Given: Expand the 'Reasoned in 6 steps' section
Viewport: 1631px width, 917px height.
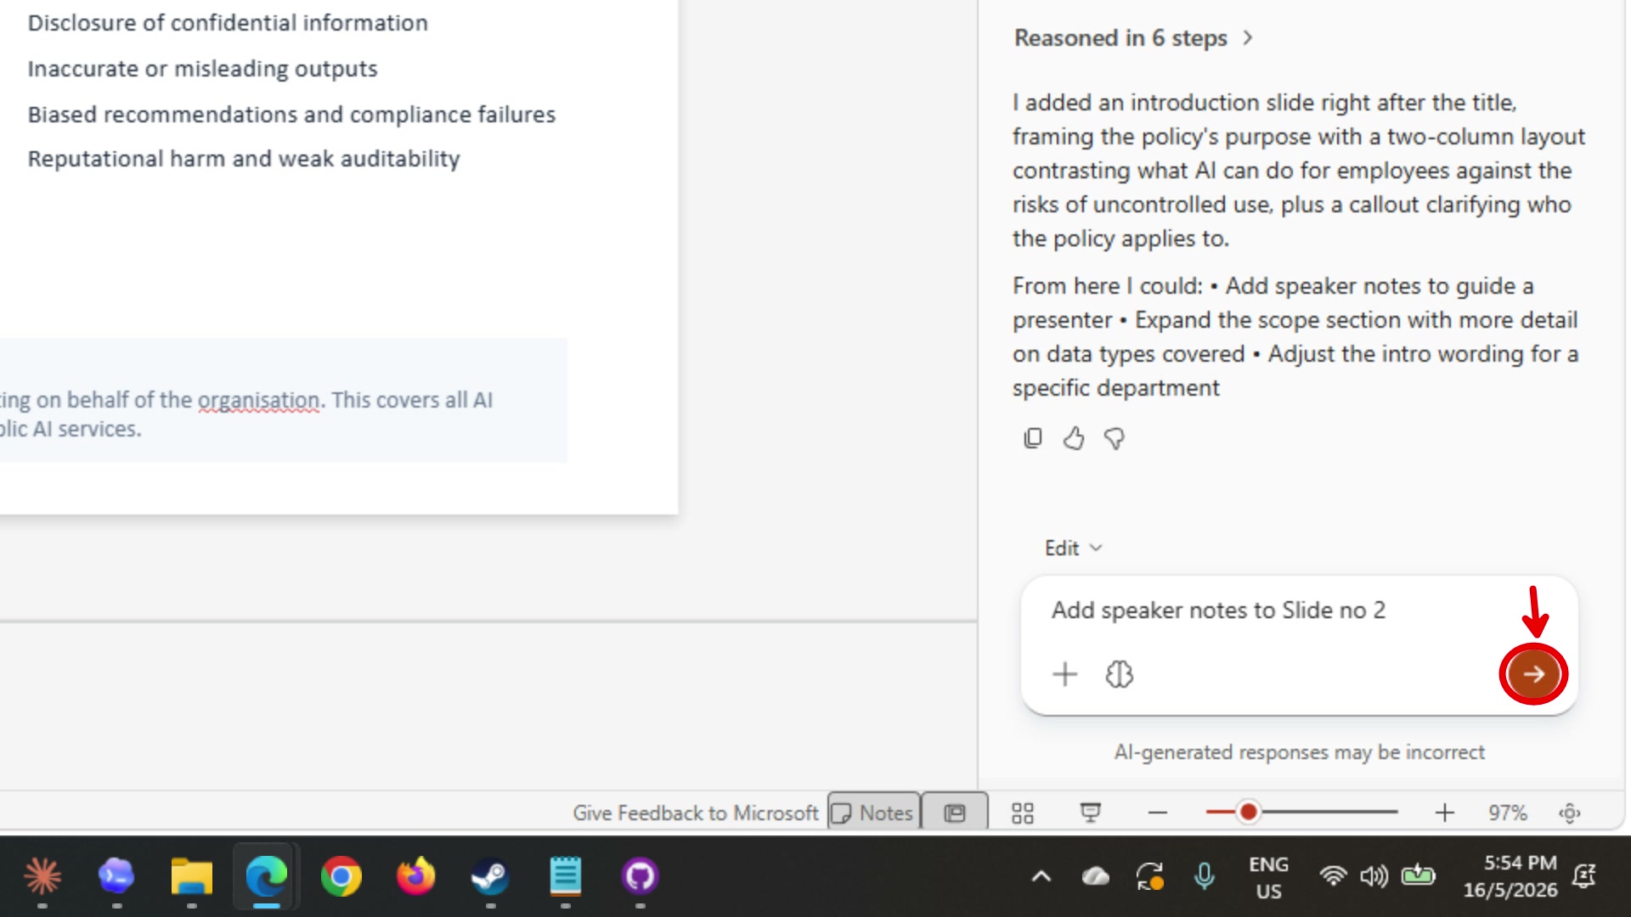Looking at the screenshot, I should 1133,38.
